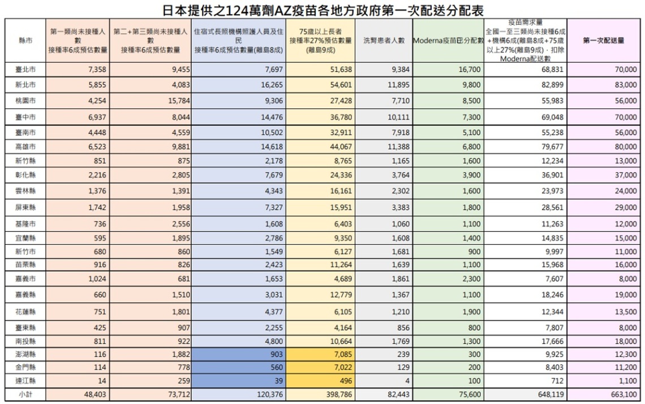Select the highlighted 903 cell for 澎湖縣
The height and width of the screenshot is (404, 645).
pyautogui.click(x=239, y=354)
